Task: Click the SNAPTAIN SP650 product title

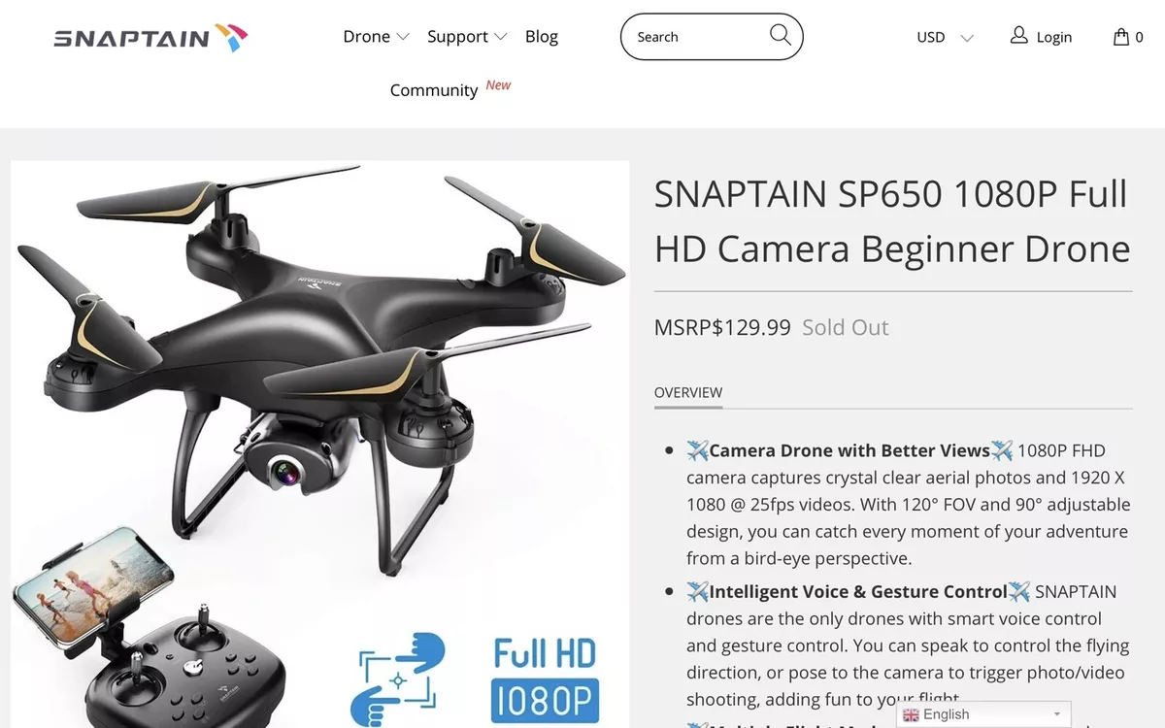Action: click(892, 221)
